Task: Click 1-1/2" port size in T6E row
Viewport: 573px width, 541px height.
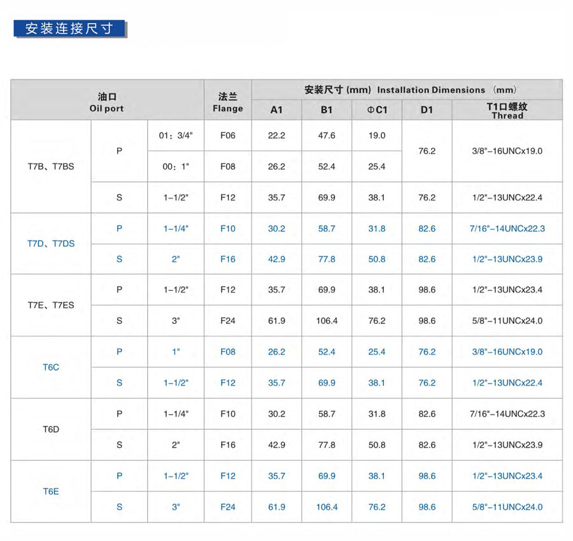Action: coord(176,476)
